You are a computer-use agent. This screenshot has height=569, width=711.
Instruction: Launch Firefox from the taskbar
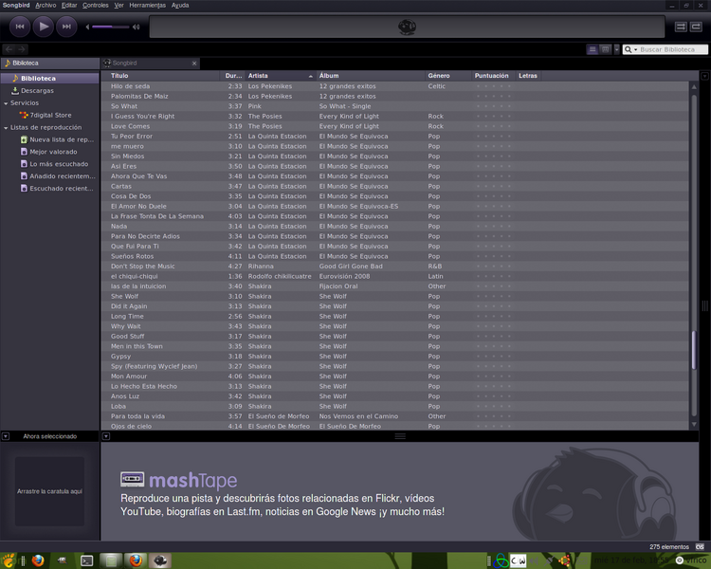(38, 560)
